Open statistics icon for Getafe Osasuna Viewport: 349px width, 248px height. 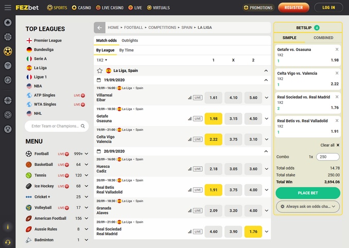point(189,118)
